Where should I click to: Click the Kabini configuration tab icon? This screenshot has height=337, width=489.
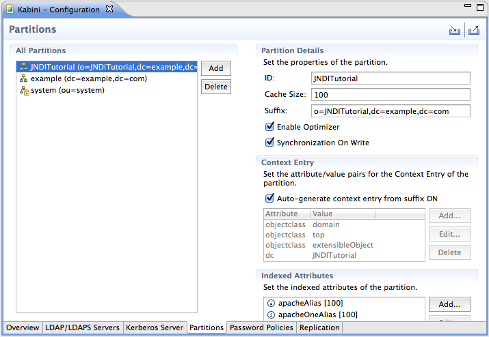click(x=10, y=10)
